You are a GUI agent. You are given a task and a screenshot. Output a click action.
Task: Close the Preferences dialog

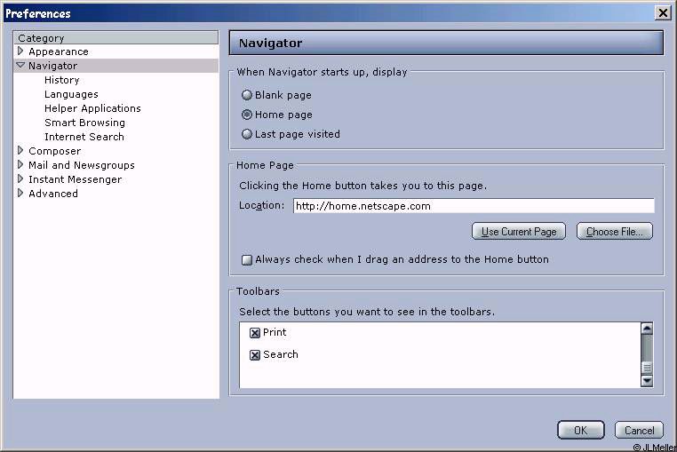coord(663,13)
